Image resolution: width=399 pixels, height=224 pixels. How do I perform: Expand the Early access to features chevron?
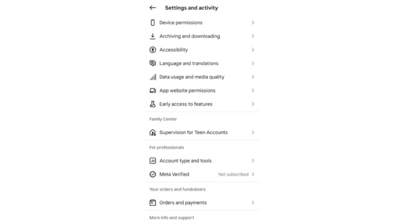[253, 104]
